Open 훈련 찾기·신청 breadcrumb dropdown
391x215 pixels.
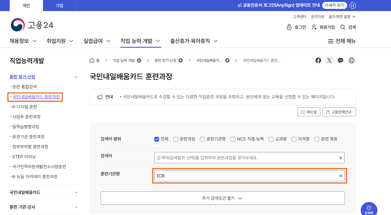tap(181, 60)
